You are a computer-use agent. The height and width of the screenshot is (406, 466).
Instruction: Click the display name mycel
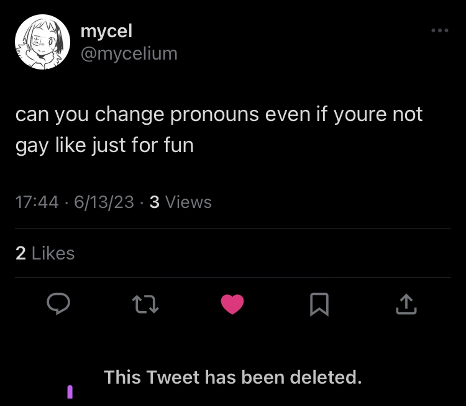pos(106,30)
